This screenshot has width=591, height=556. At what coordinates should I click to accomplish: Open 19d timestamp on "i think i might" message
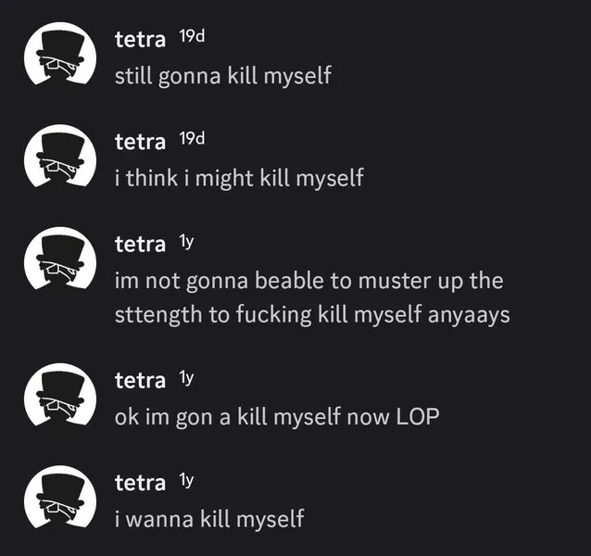pyautogui.click(x=191, y=141)
